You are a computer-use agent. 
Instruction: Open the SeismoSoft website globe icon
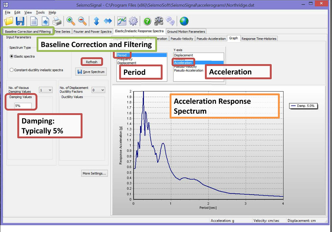(184, 21)
